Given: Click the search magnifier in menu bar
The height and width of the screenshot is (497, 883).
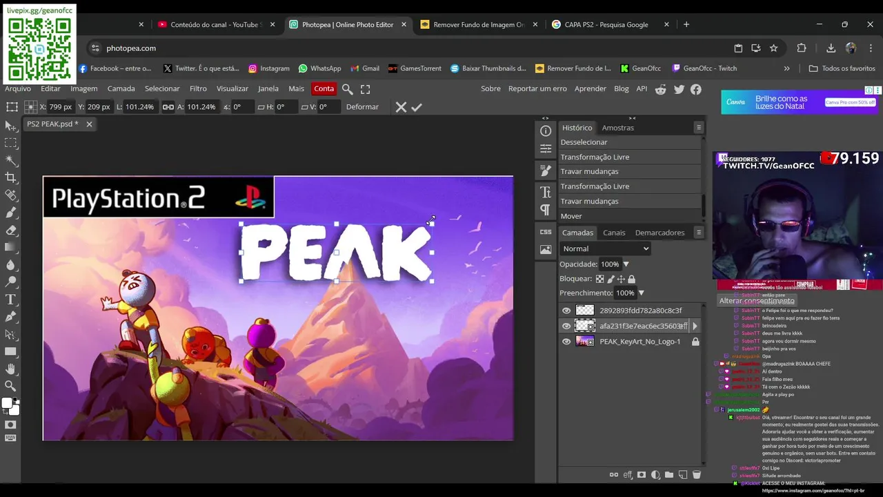Looking at the screenshot, I should click(x=348, y=89).
